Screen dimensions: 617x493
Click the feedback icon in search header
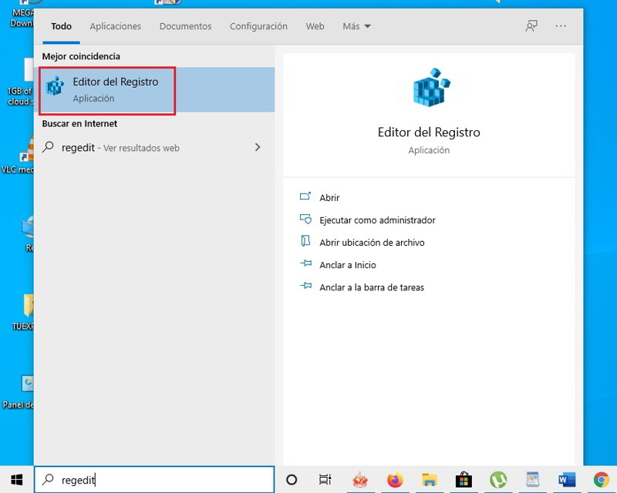(x=531, y=26)
